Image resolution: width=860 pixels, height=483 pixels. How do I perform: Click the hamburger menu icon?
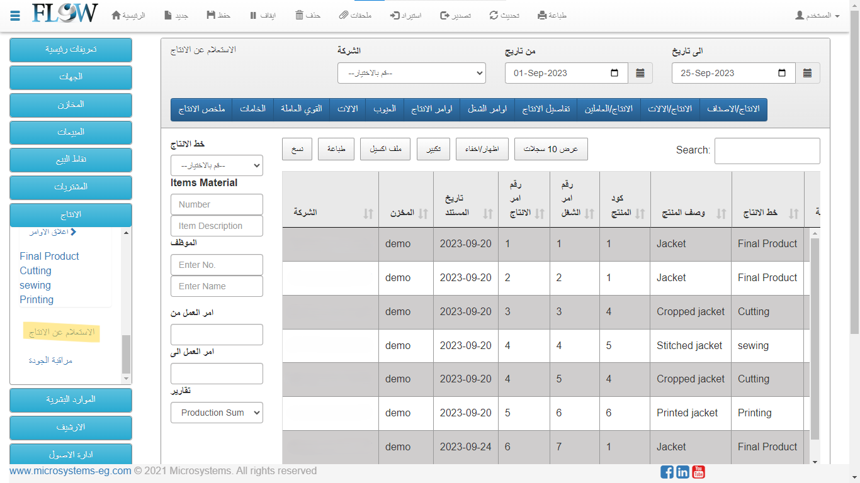16,15
